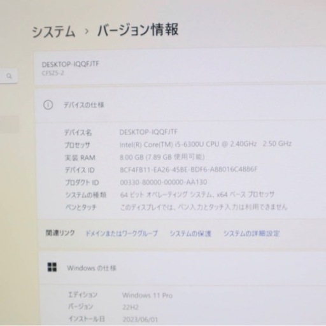
Task: Select the インストール日 value 2023/06/01
Action: coord(140,319)
